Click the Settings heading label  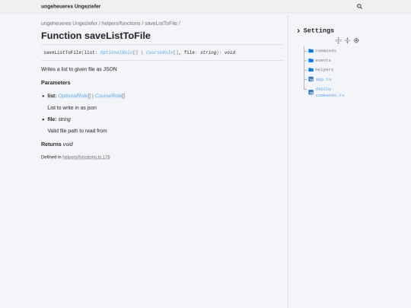tap(319, 30)
